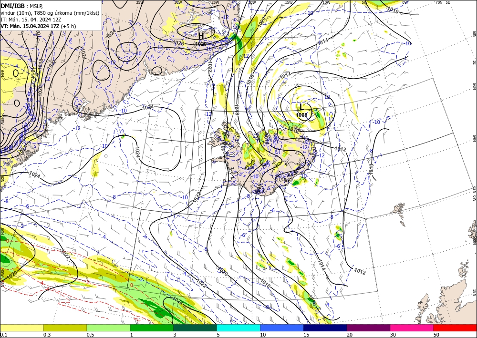Viewport: 477px width, 338px height.
Task: Click the legend value 30
Action: tap(394, 335)
